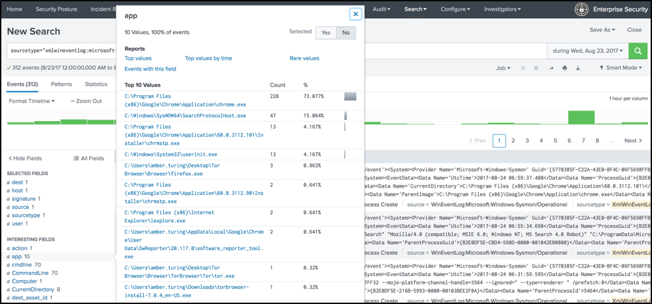This screenshot has width=652, height=304.
Task: Select the dest field
Action: click(18, 182)
